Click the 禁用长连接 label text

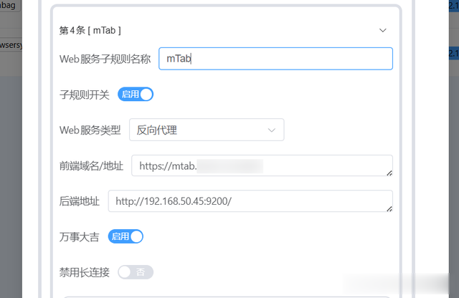(x=85, y=272)
